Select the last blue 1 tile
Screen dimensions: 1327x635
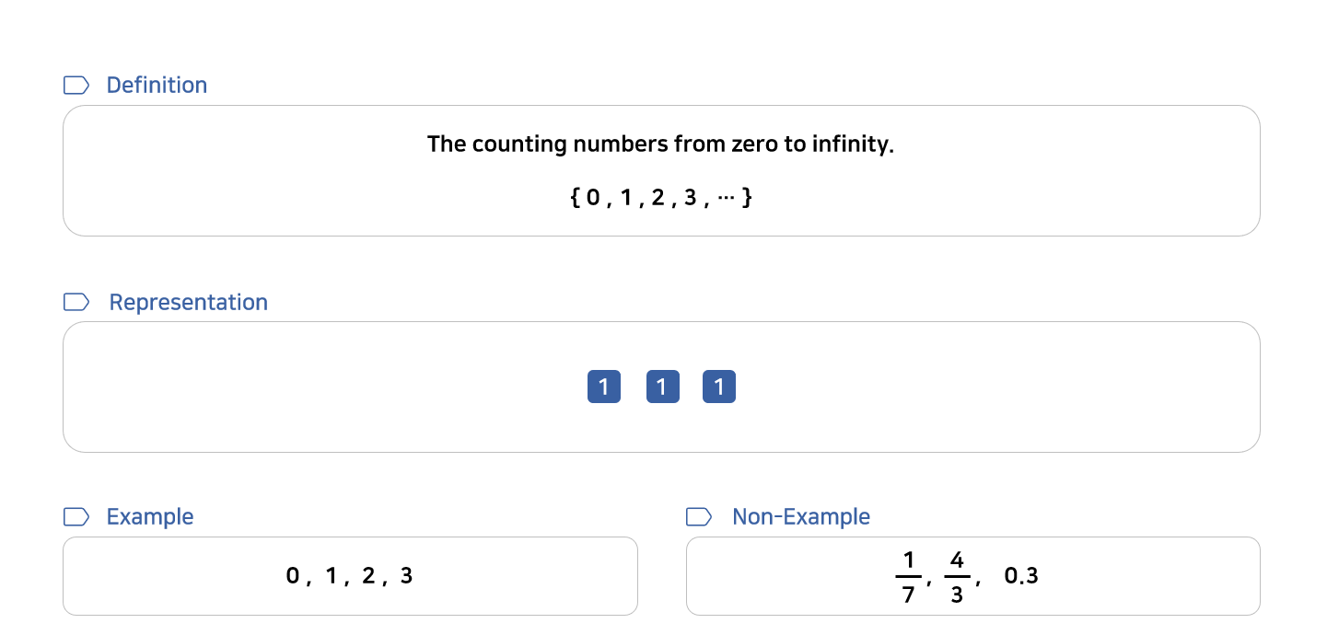pos(719,387)
